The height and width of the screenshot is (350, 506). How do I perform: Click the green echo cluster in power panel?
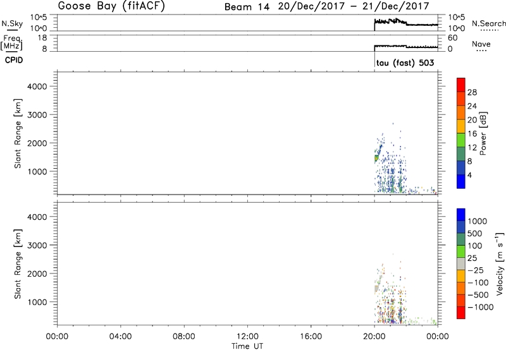click(376, 158)
